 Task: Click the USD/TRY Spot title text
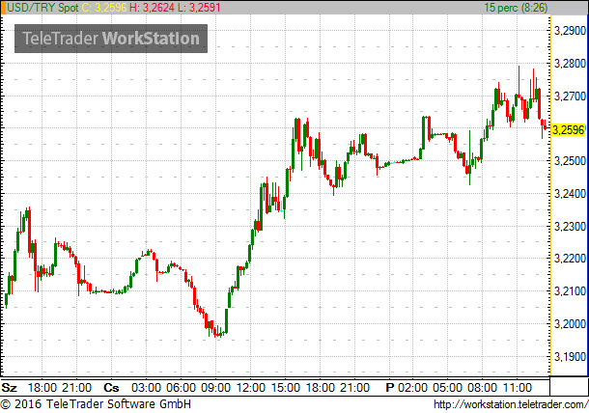tap(42, 7)
